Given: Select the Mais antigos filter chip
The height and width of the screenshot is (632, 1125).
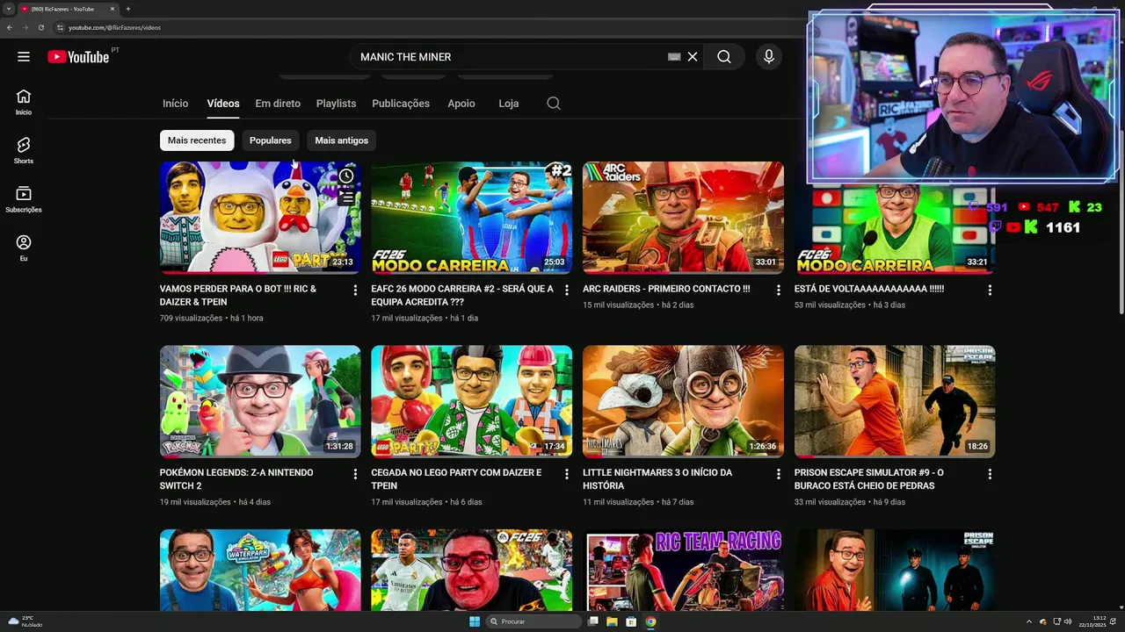Looking at the screenshot, I should click(x=341, y=140).
